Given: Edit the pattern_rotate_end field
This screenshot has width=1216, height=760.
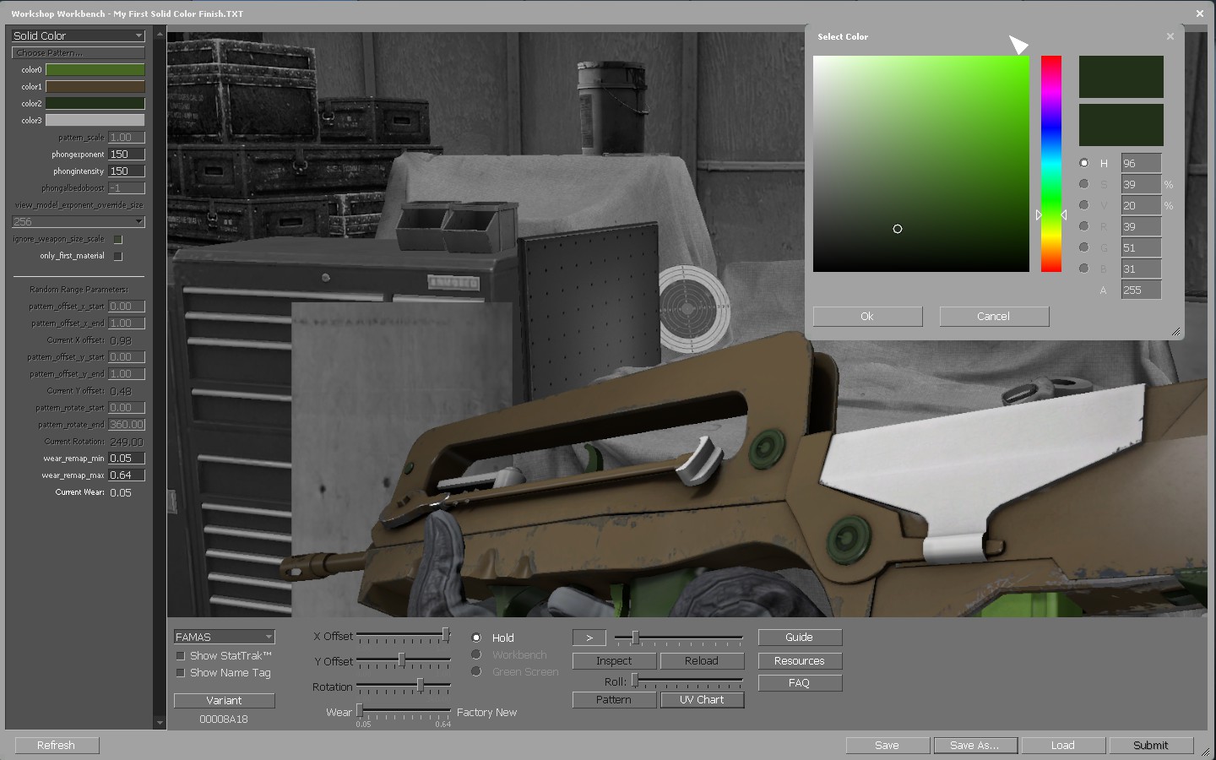Looking at the screenshot, I should coord(127,424).
